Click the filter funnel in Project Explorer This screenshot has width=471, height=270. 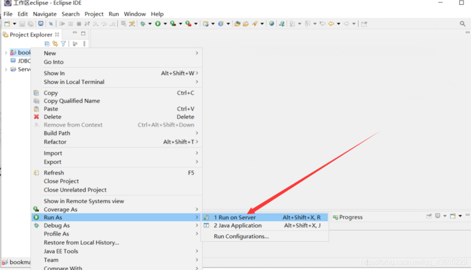[64, 44]
